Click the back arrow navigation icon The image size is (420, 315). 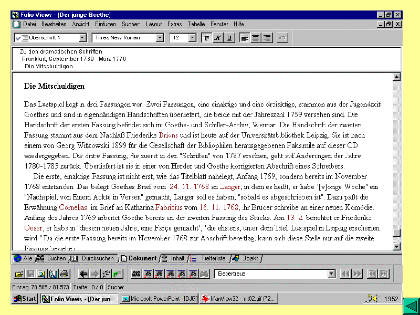tap(83, 274)
